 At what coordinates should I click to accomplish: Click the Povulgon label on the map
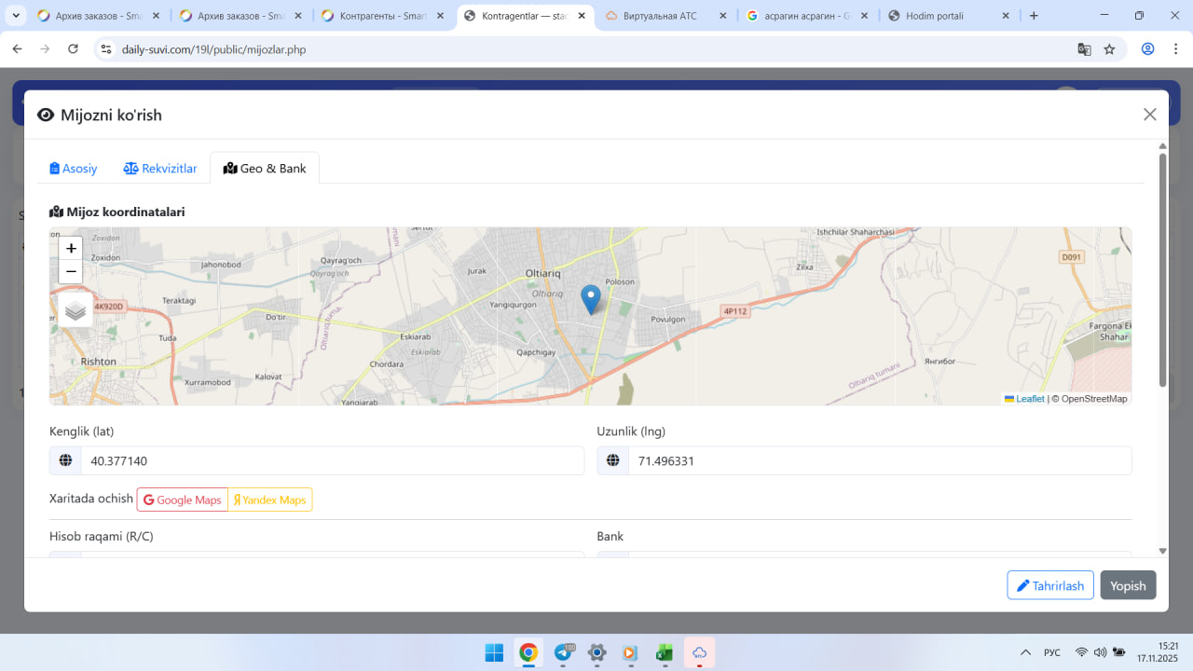[x=666, y=319]
